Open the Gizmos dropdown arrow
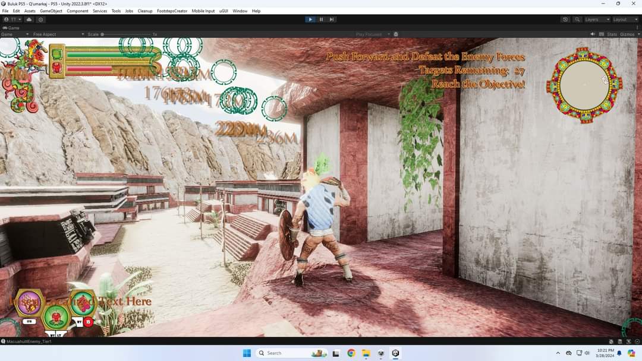 pos(638,34)
